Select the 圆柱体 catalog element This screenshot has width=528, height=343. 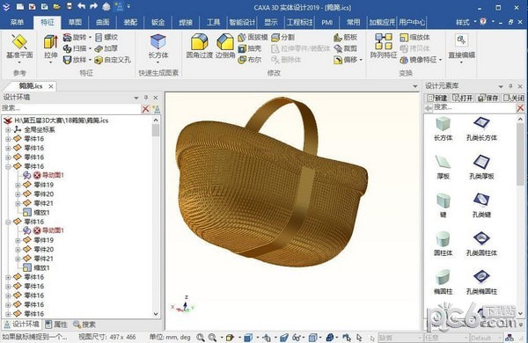tap(444, 244)
